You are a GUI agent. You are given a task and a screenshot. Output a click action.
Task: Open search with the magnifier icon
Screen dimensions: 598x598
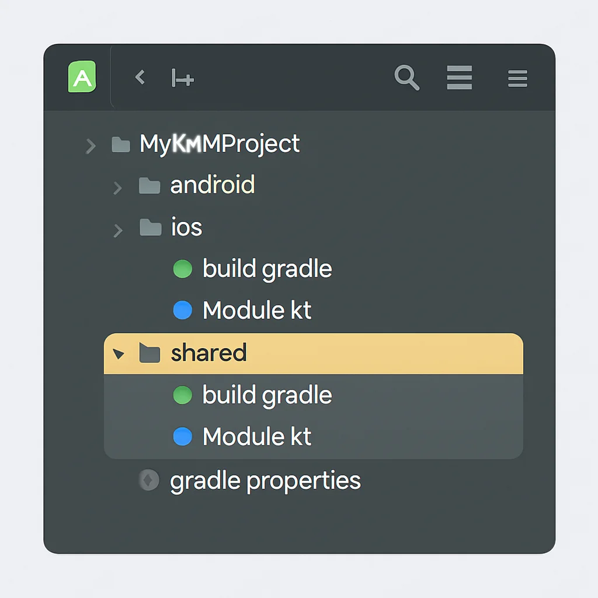click(407, 78)
